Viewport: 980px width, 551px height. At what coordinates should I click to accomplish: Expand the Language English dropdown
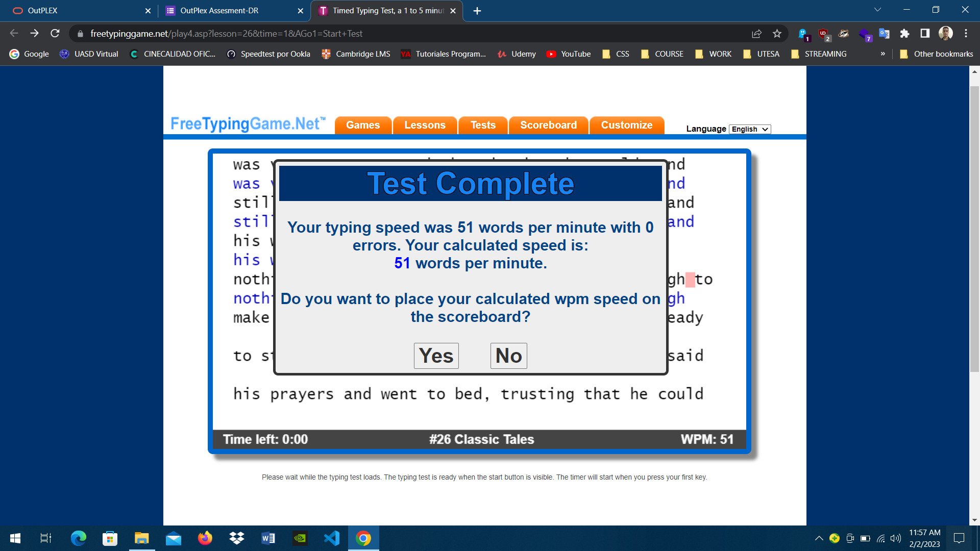(749, 129)
